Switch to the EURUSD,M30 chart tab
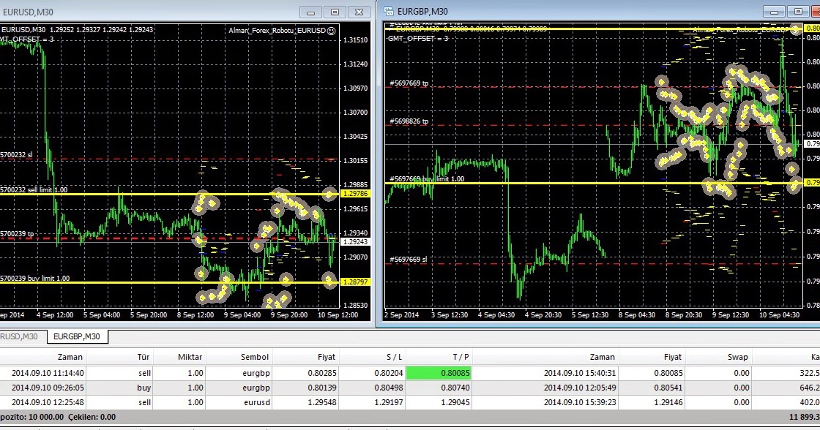820x430 pixels. point(19,336)
